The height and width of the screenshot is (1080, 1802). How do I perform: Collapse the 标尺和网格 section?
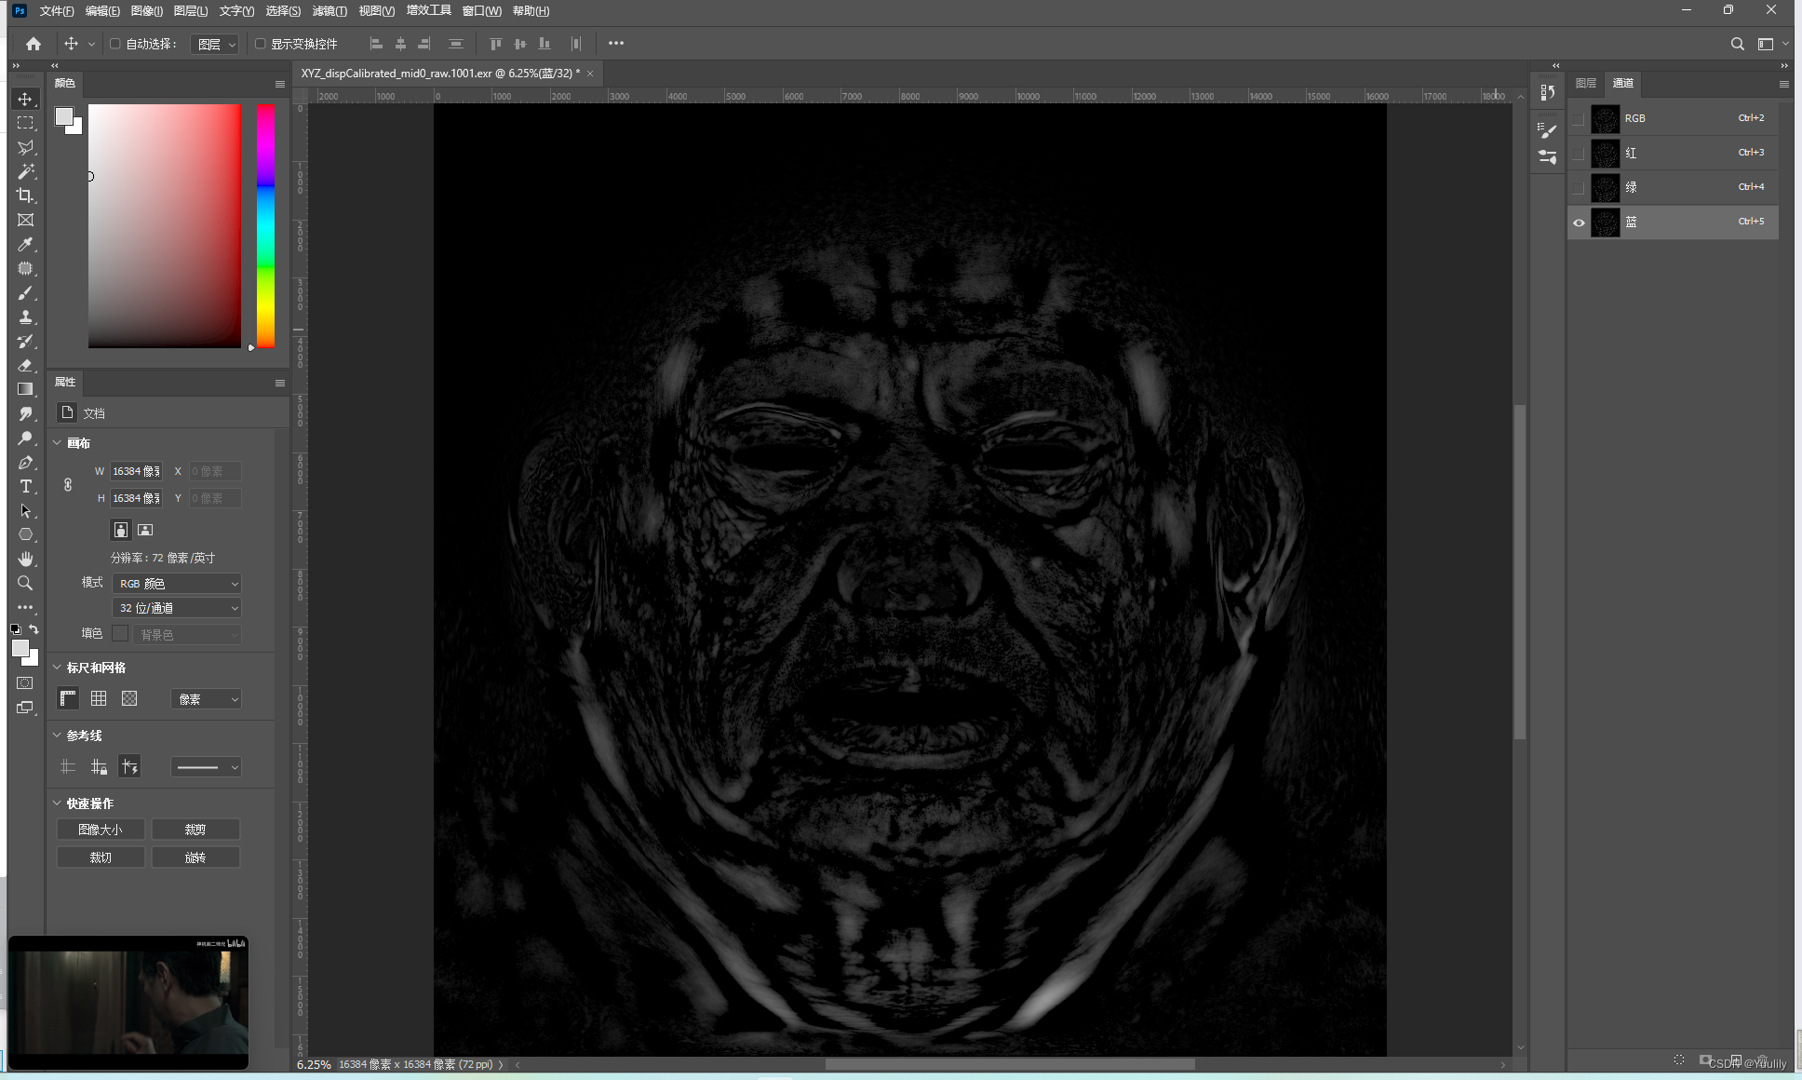[x=57, y=668]
